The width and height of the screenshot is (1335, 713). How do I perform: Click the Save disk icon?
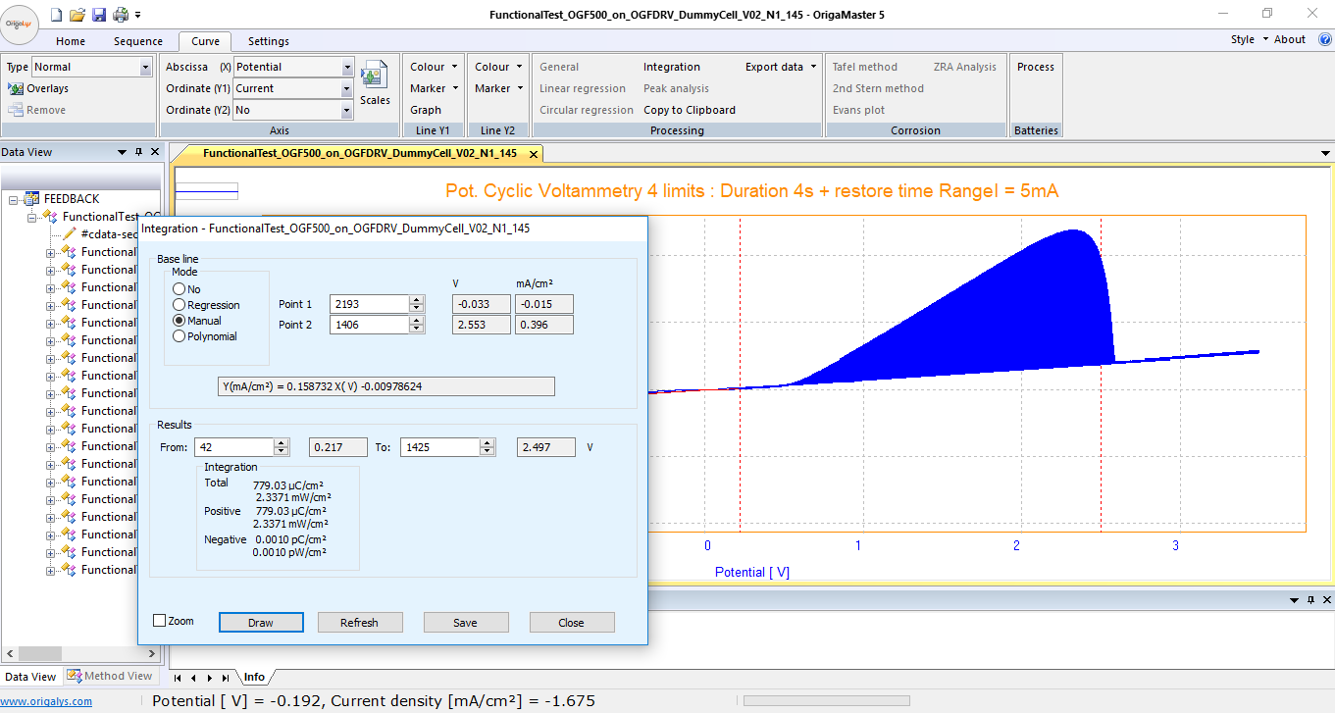pyautogui.click(x=98, y=15)
